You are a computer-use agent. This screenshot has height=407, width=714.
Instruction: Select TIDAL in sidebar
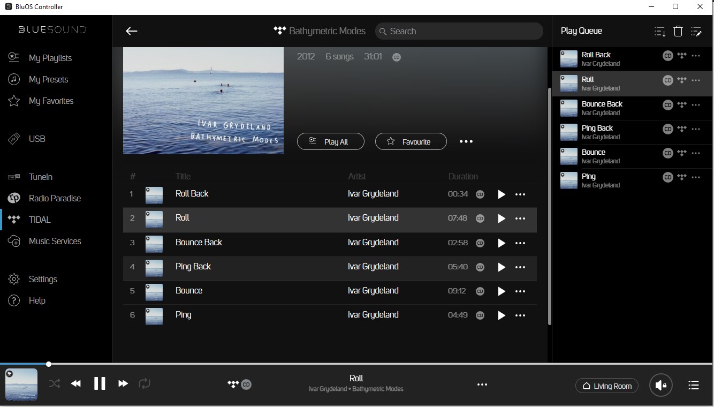coord(29,220)
